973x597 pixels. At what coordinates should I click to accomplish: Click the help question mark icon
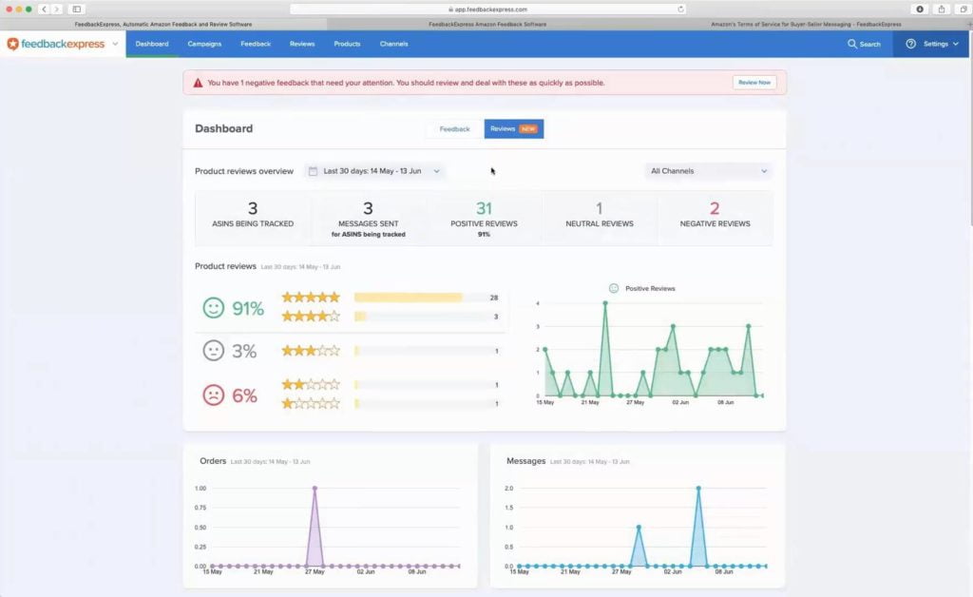coord(910,44)
